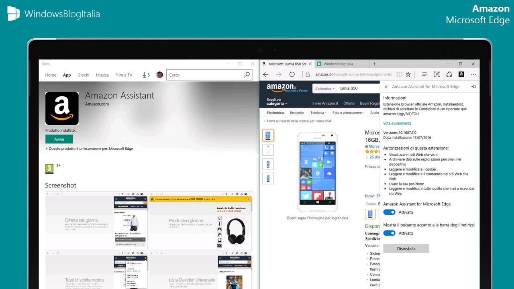
Task: Open Lista Desideri Universale screenshot
Action: click(201, 270)
